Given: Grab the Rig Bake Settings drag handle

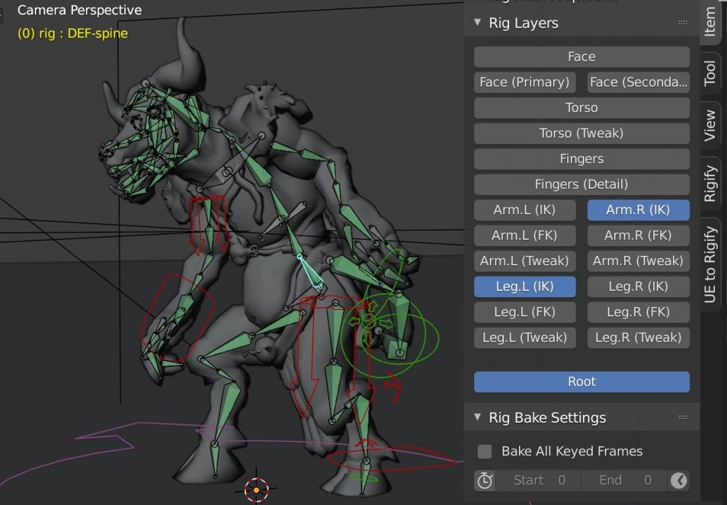Looking at the screenshot, I should 682,417.
